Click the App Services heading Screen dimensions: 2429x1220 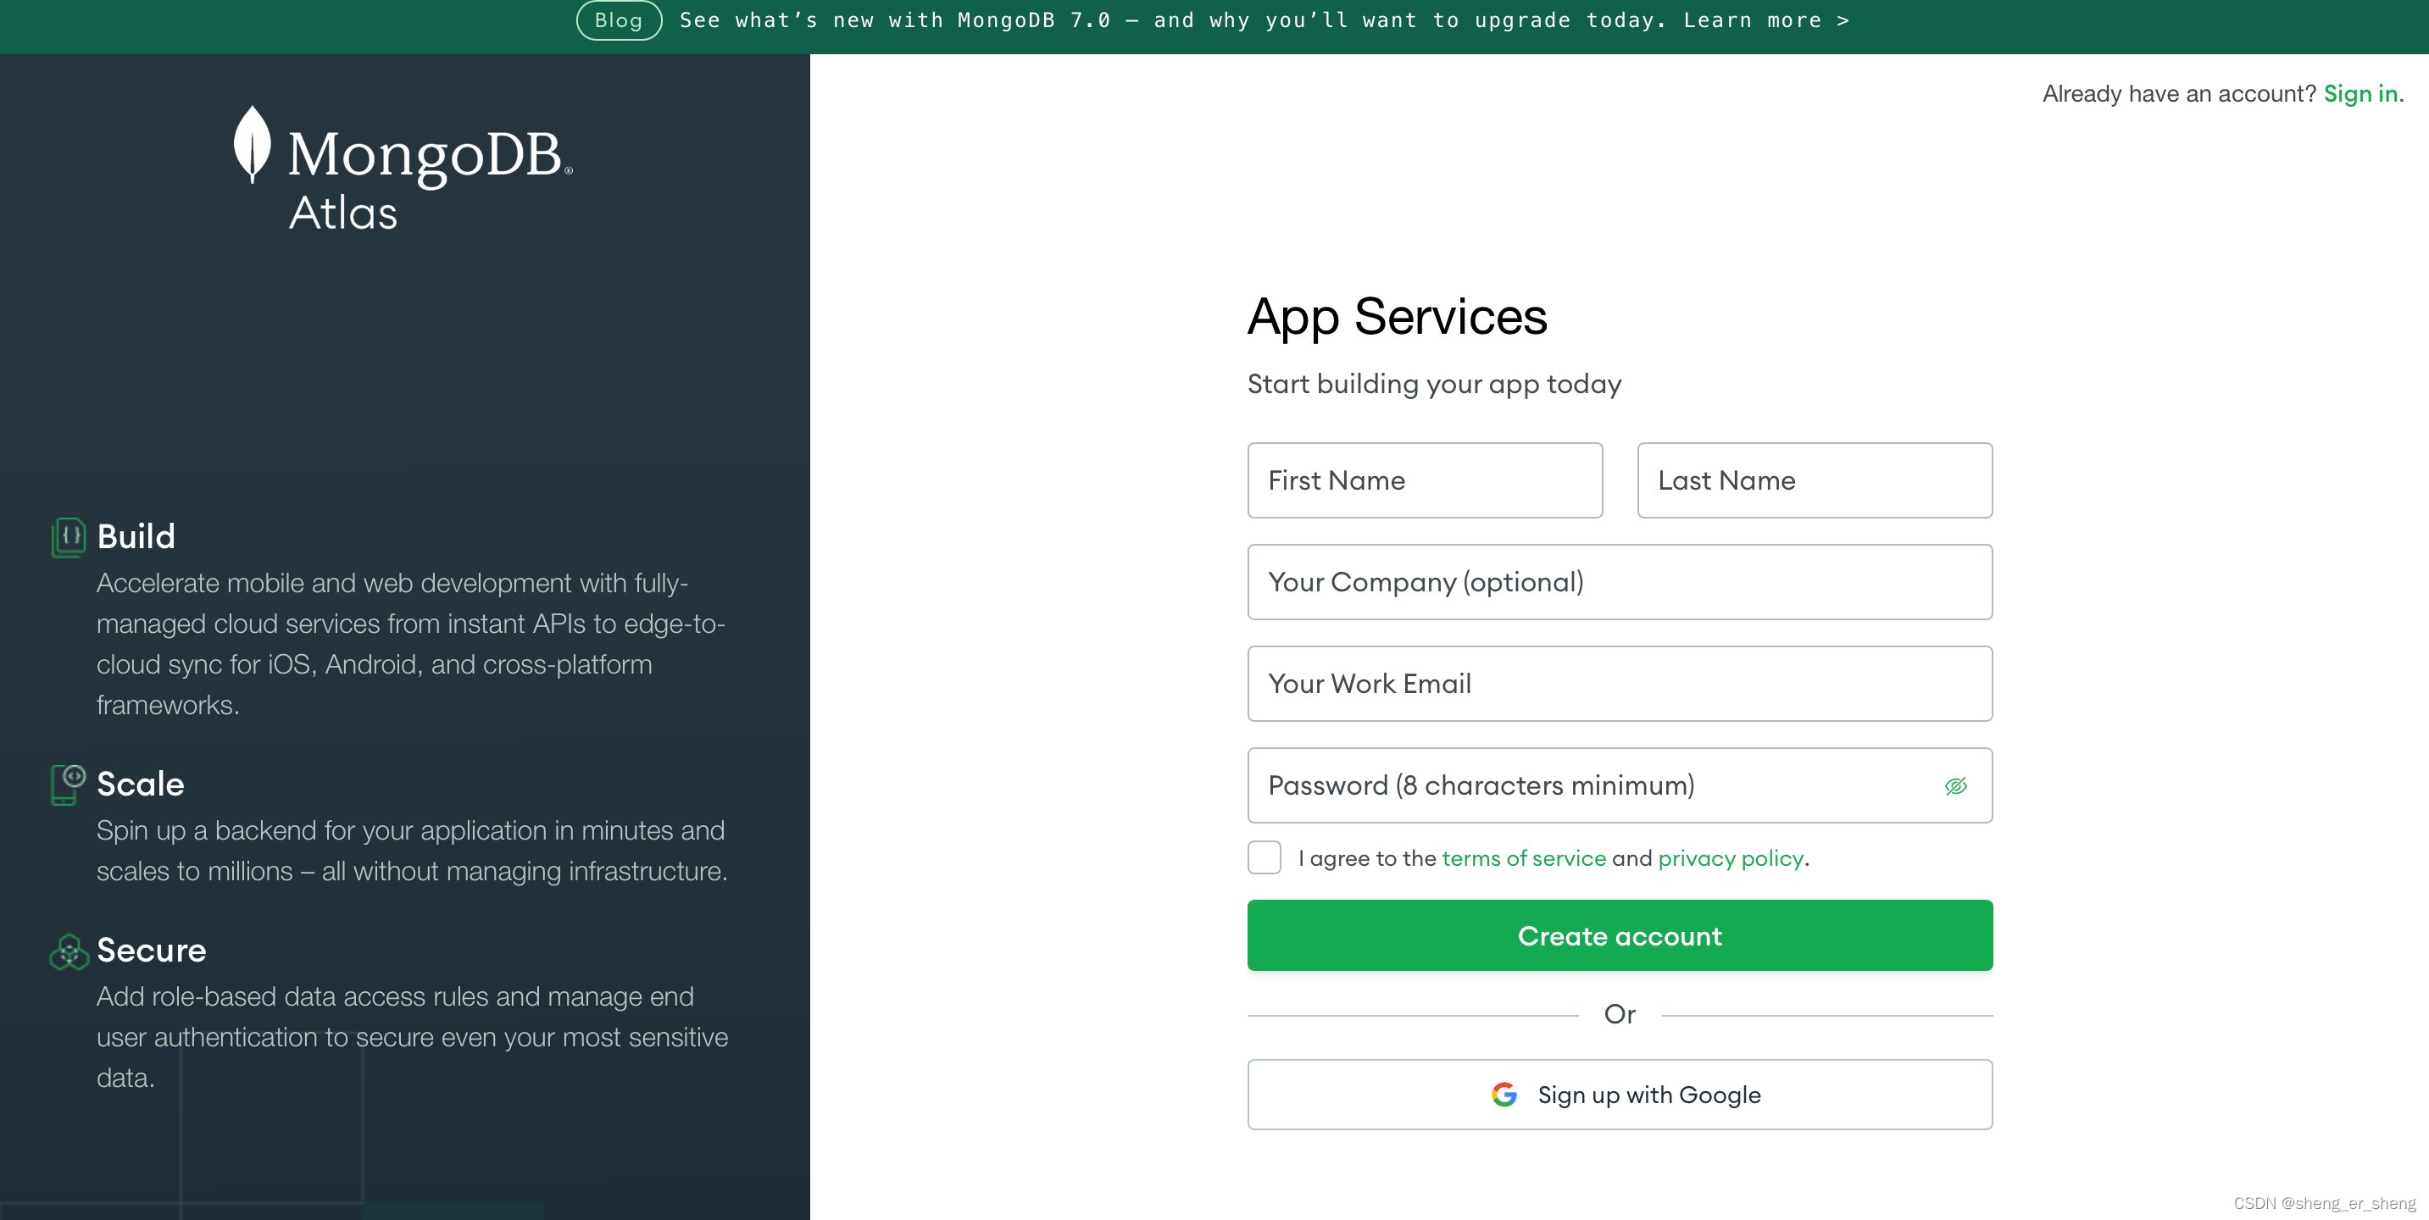pyautogui.click(x=1397, y=317)
